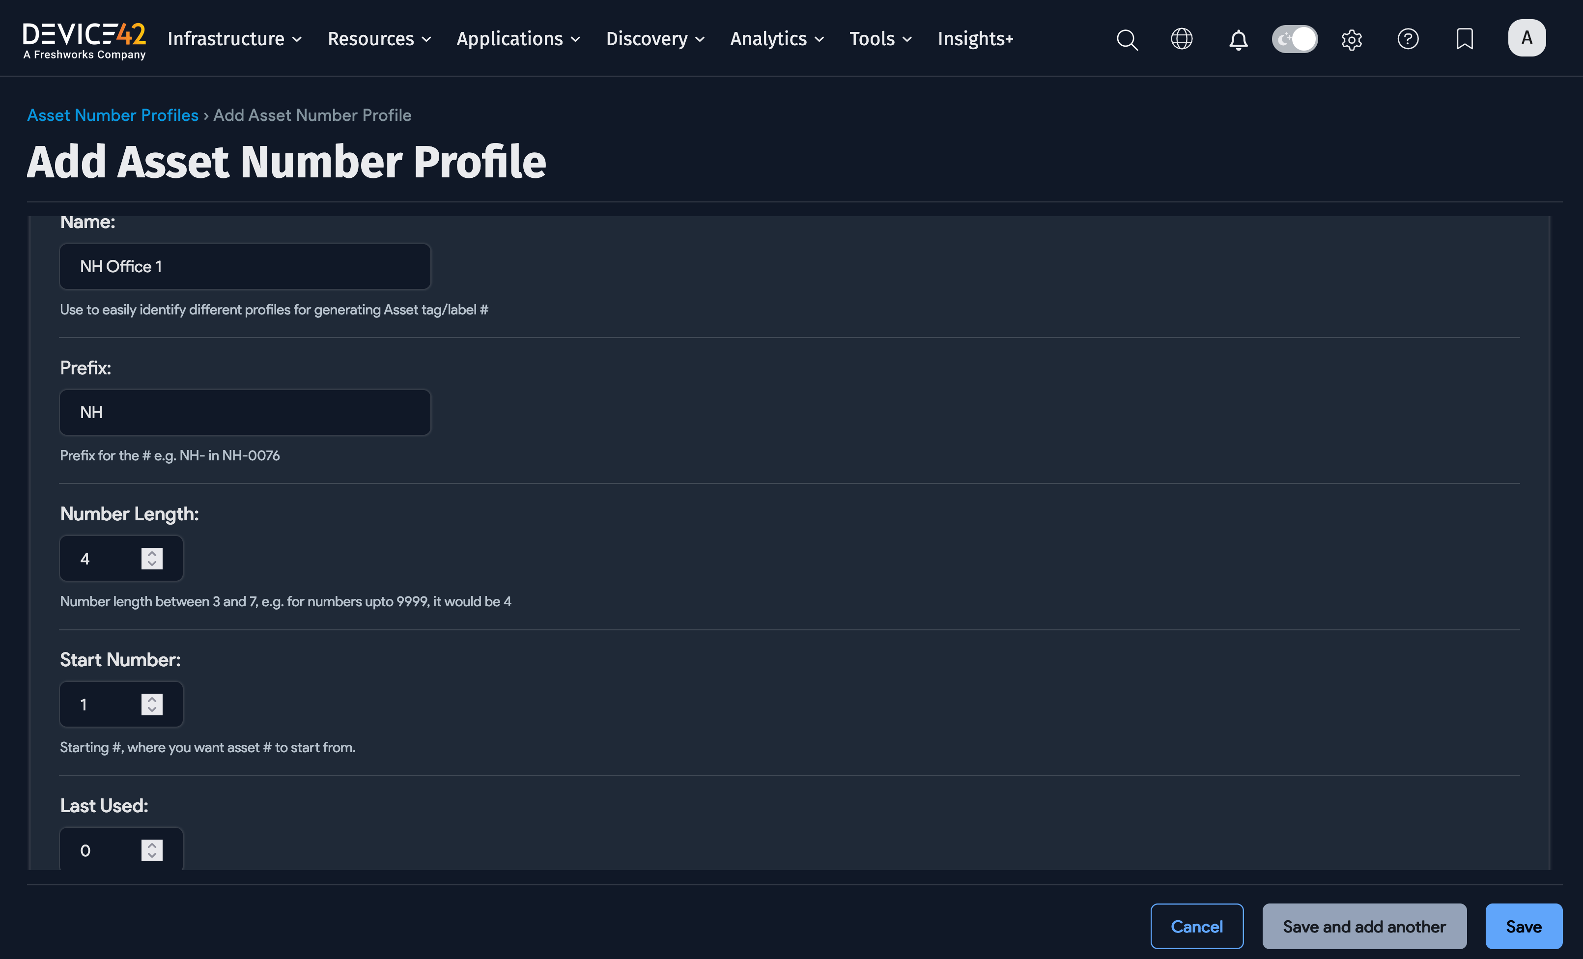The image size is (1583, 959).
Task: Expand the Resources dropdown
Action: tap(379, 38)
